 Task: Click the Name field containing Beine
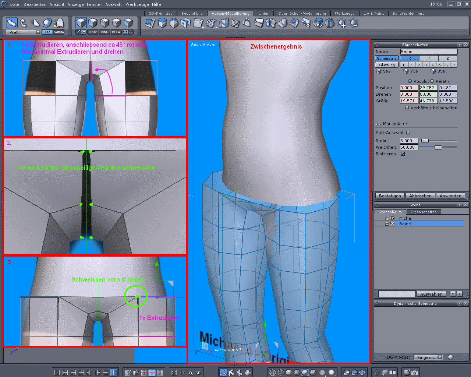coord(429,52)
